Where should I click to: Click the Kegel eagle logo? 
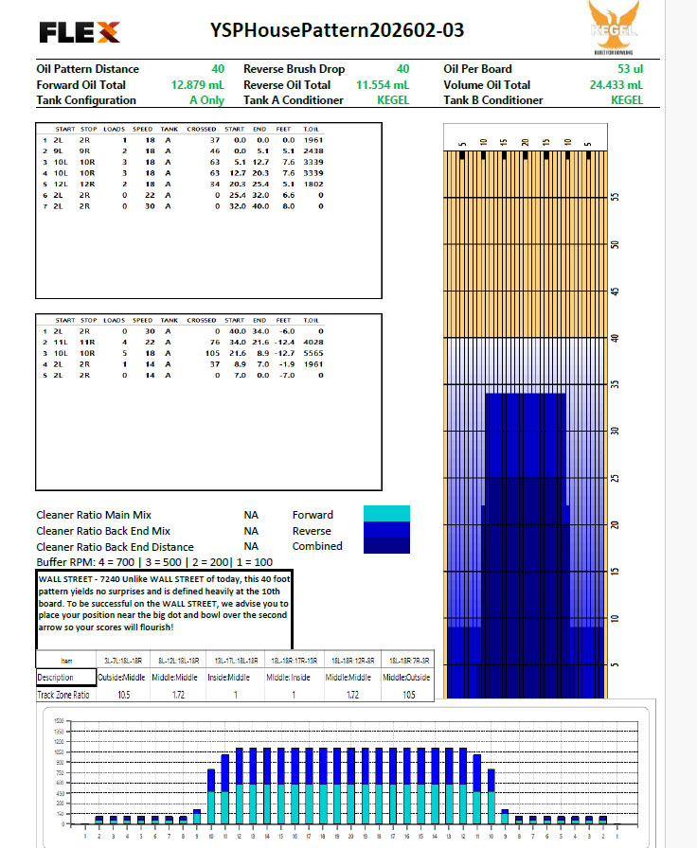point(614,30)
